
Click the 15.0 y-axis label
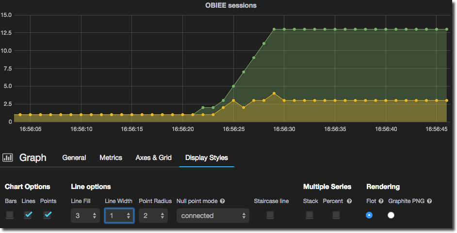[6, 15]
